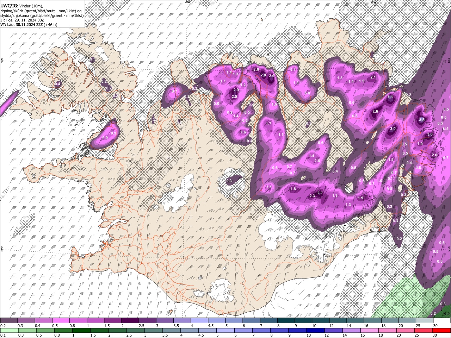Select the light pink 16 swatch in bottom legend row

370,330
